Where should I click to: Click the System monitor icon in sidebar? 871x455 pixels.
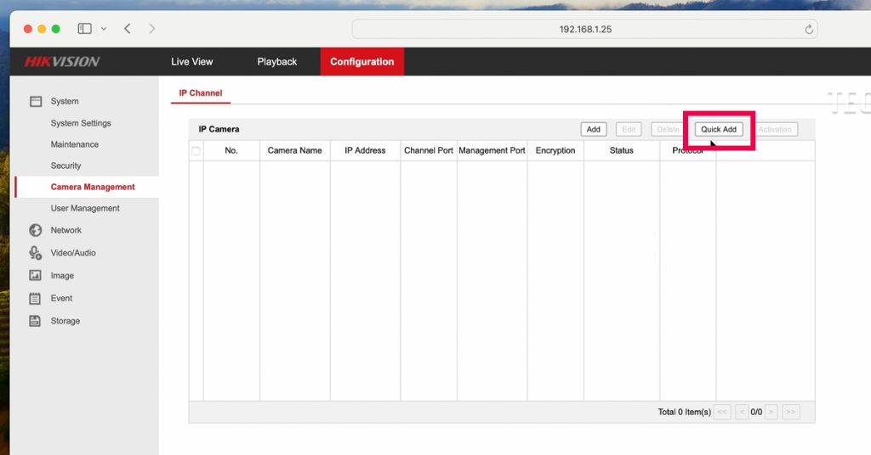pyautogui.click(x=36, y=101)
